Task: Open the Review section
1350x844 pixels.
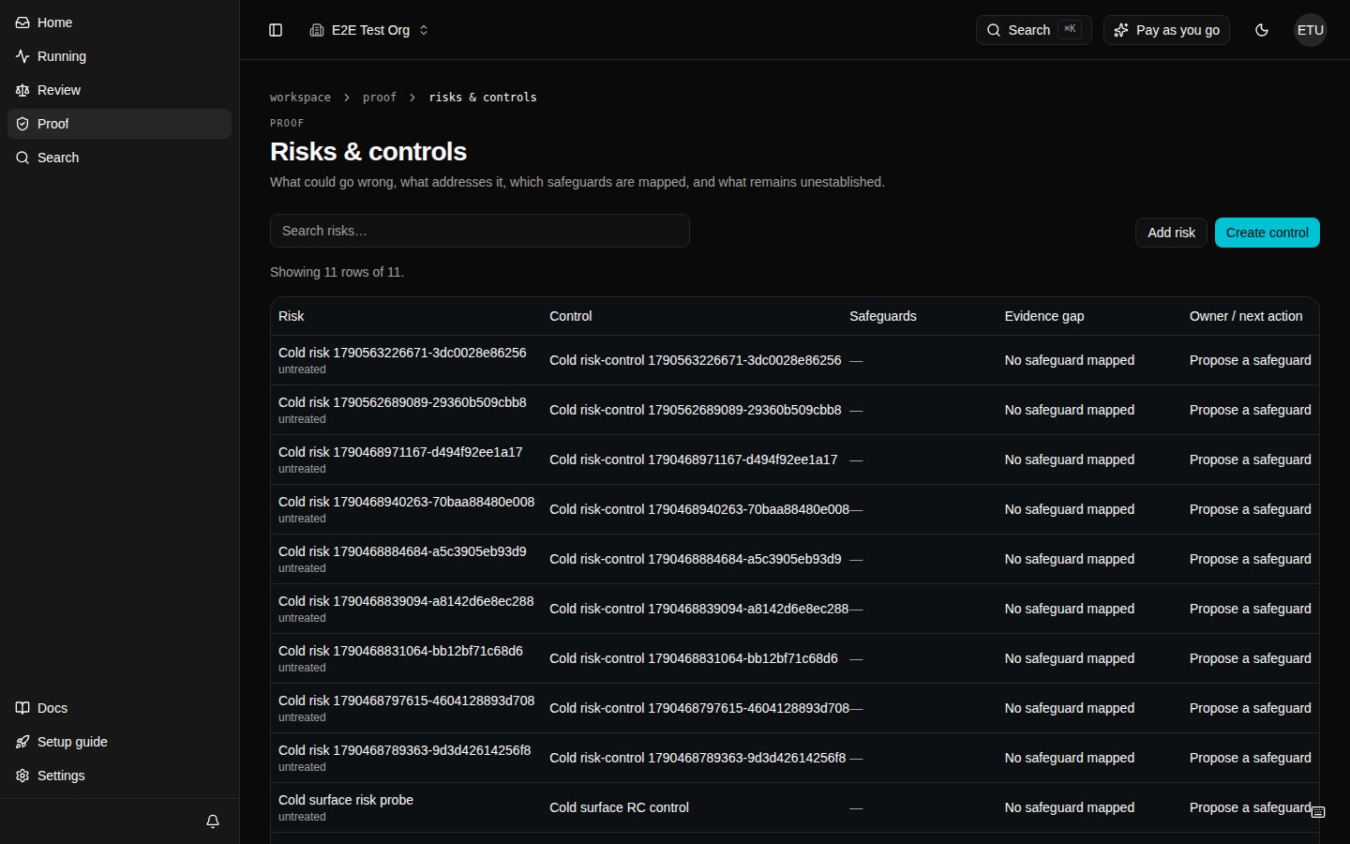Action: tap(119, 90)
